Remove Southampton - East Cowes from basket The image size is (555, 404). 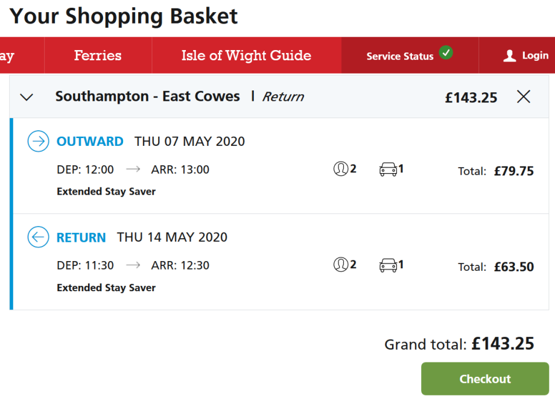pyautogui.click(x=524, y=96)
